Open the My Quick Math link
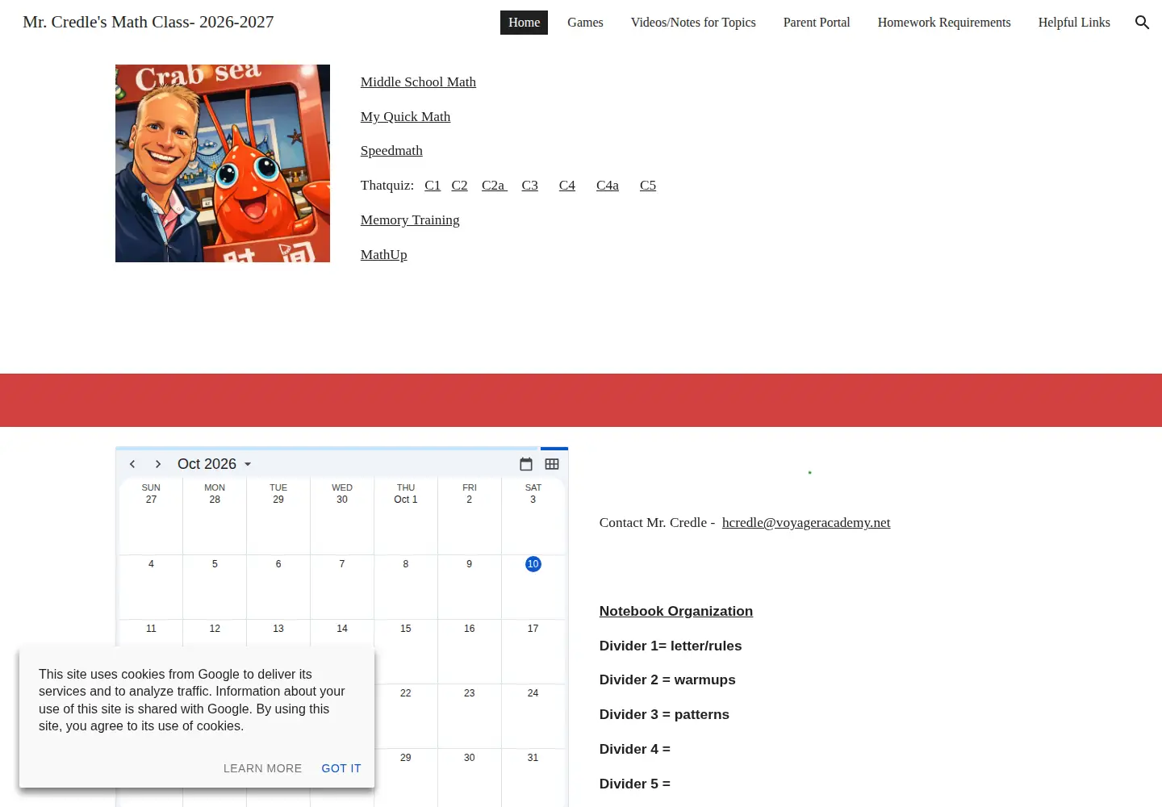Screen dimensions: 1162x807 pos(405,117)
